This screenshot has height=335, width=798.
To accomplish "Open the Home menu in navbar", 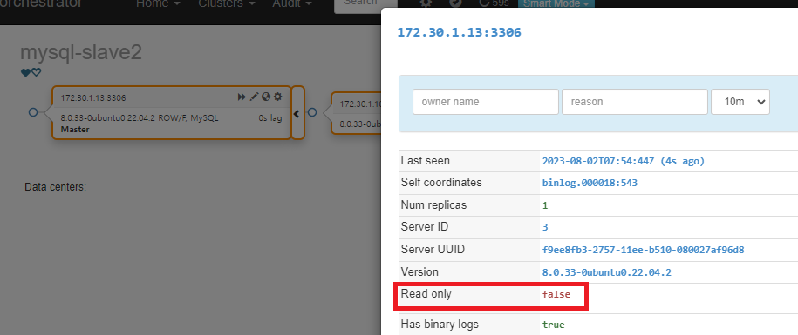I will pyautogui.click(x=158, y=3).
